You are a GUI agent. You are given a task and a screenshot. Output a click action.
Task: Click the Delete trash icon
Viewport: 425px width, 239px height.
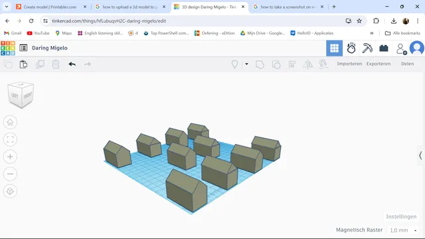[56, 64]
